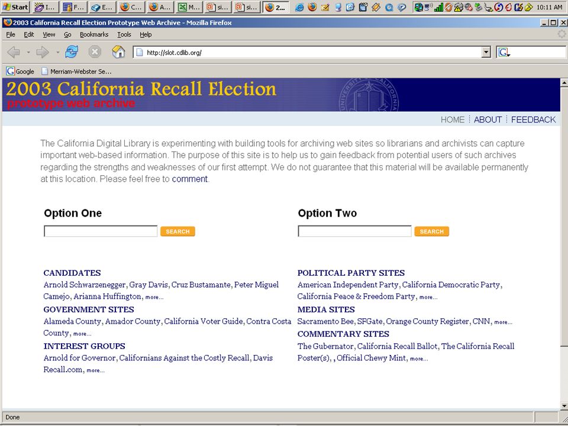This screenshot has width=568, height=426.
Task: Open the INTEREST GROUPS heading
Action: (x=85, y=346)
